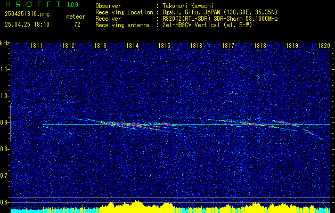Click the kHz axis unit label

(x=5, y=43)
